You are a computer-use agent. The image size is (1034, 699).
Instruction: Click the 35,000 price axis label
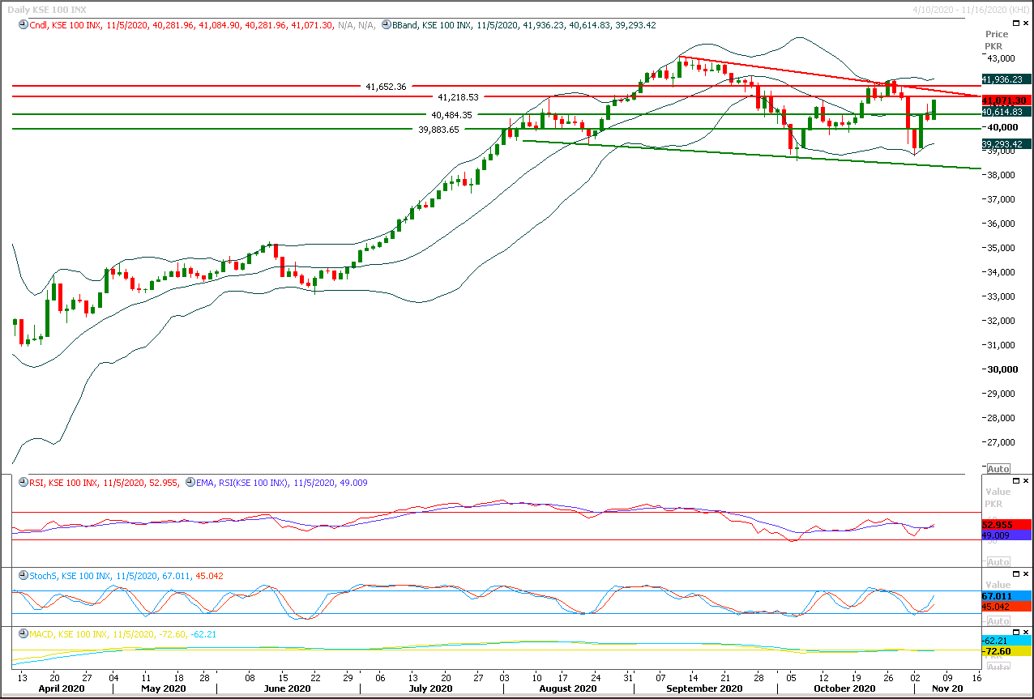1002,248
